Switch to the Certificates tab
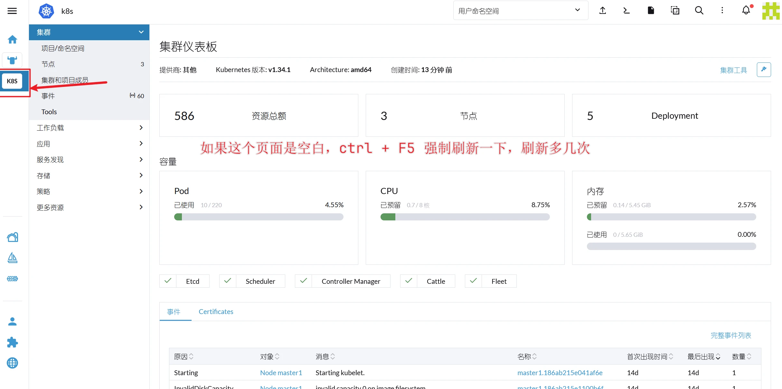 click(x=216, y=311)
